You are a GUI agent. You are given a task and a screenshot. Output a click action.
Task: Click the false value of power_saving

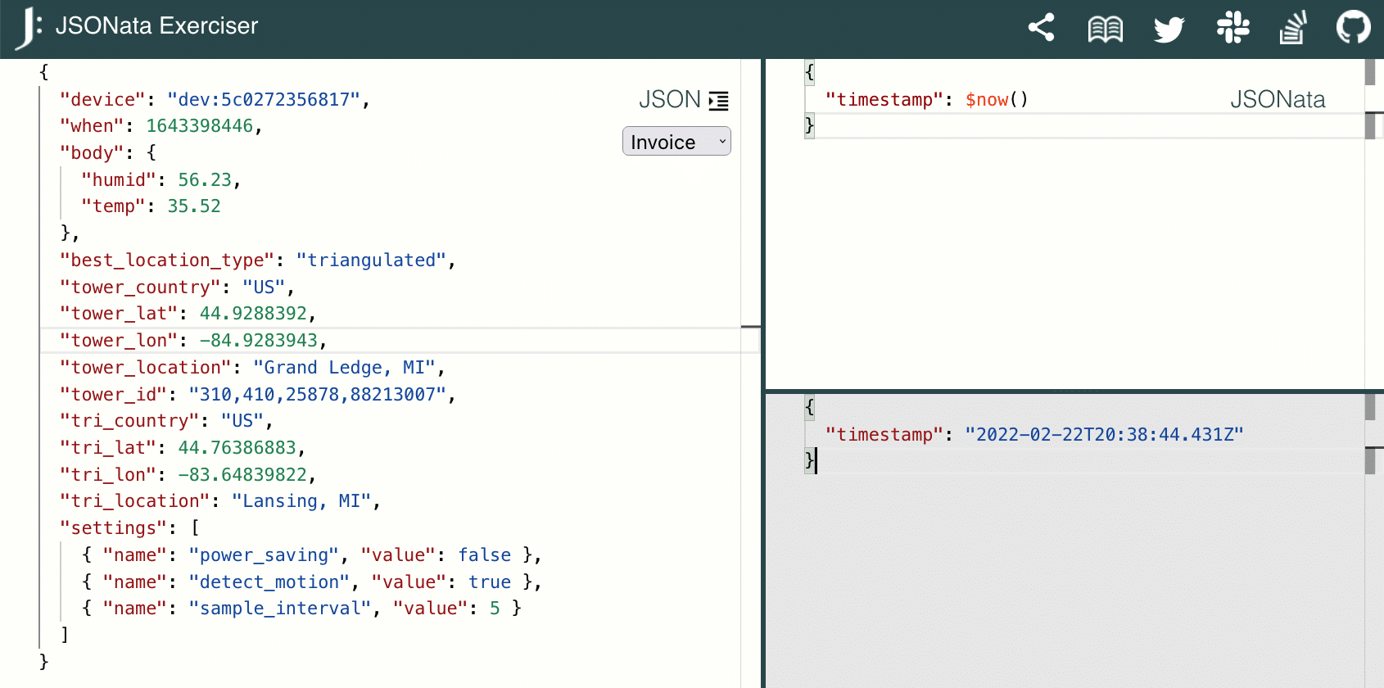[x=485, y=555]
